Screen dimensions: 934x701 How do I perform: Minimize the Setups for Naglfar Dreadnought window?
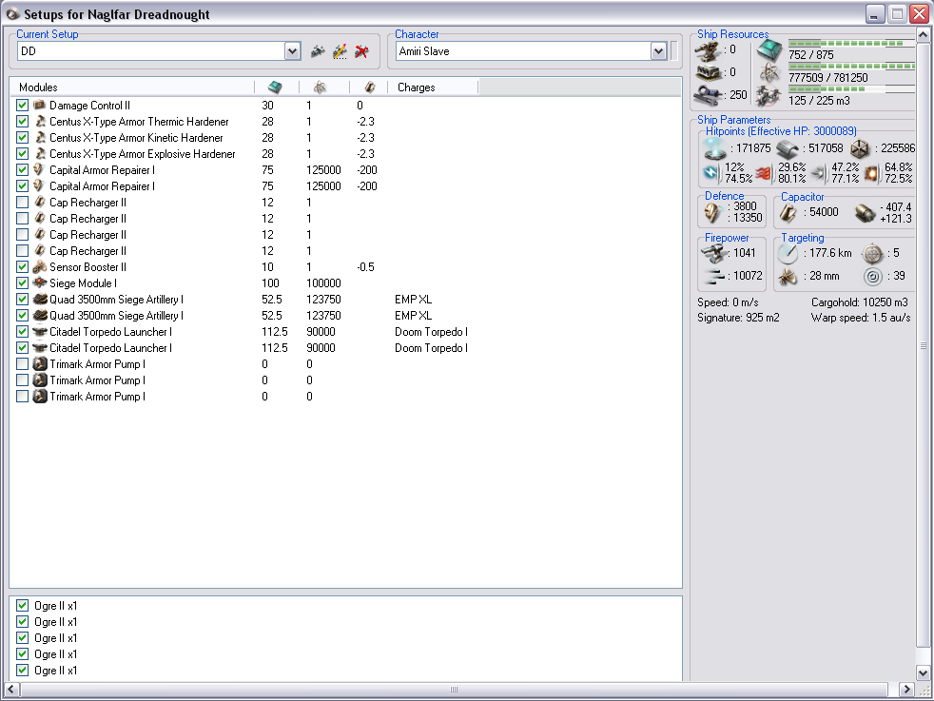point(875,13)
